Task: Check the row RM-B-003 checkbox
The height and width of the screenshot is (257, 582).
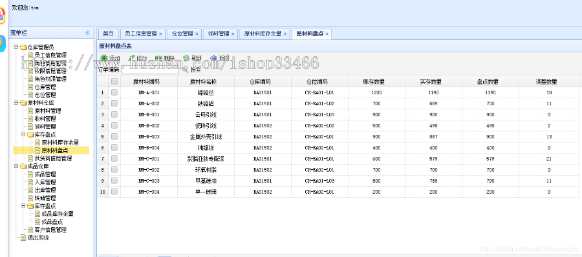Action: tap(114, 136)
